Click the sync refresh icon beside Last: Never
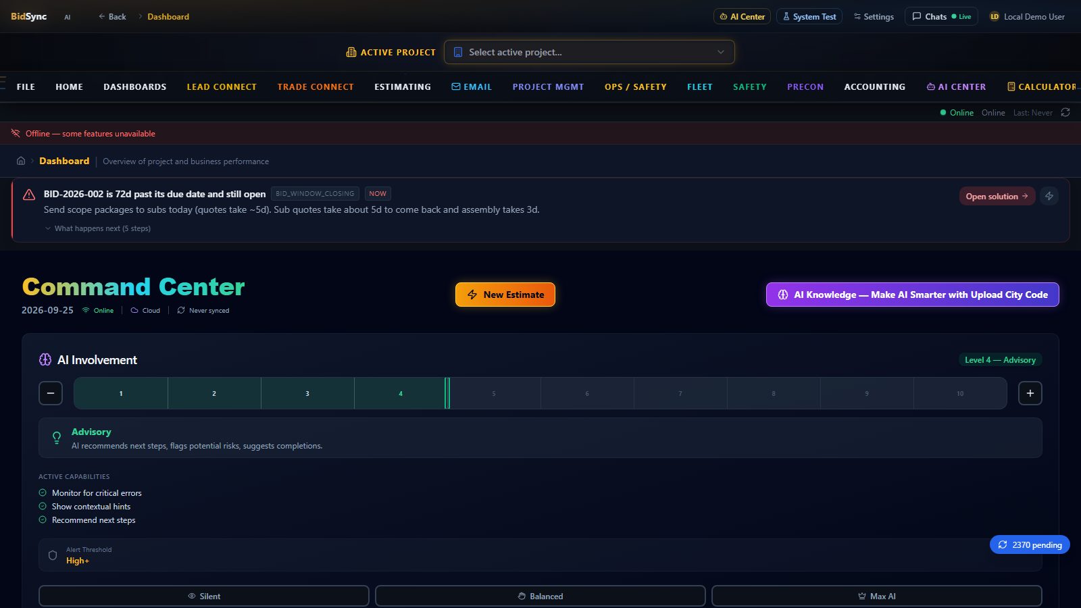 [x=1065, y=112]
